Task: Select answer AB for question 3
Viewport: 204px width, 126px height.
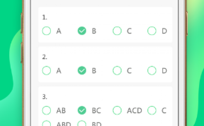Action: [47, 111]
